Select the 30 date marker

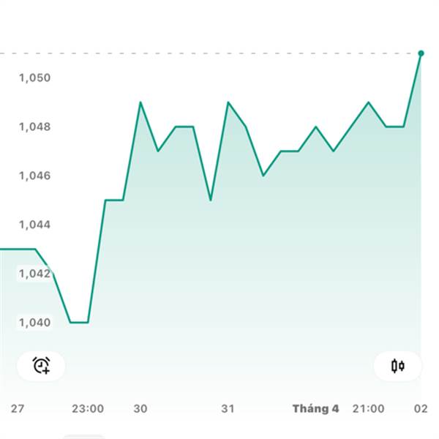[140, 408]
